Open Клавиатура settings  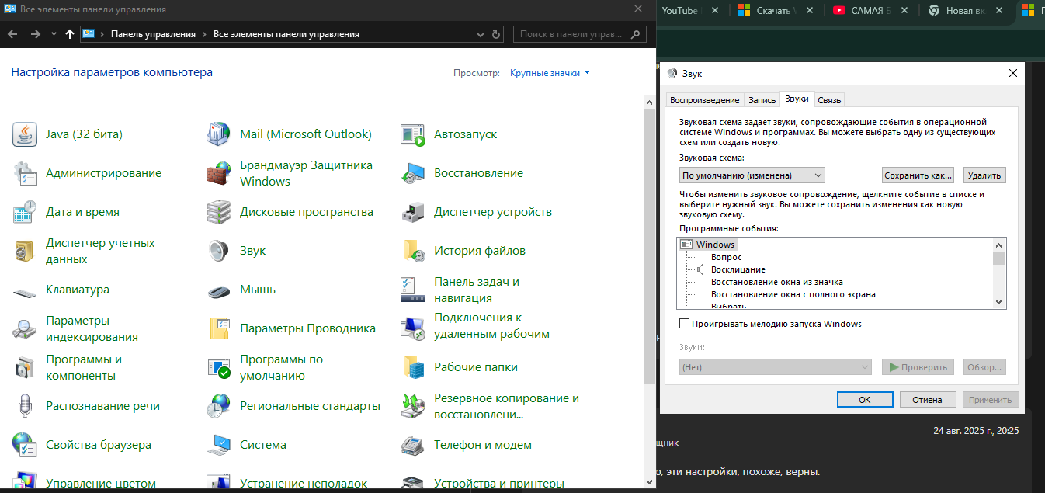pos(78,289)
